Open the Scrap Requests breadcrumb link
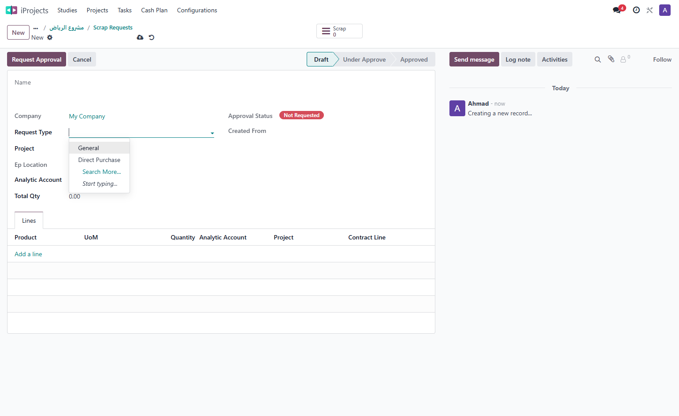Screen dimensions: 679x416 [x=113, y=27]
